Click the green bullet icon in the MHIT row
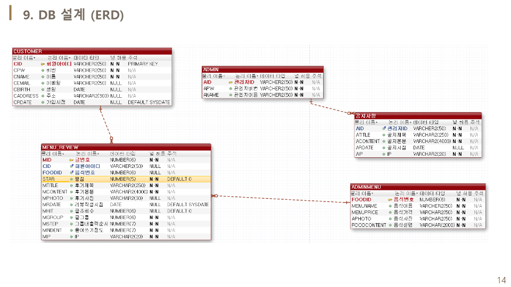The width and height of the screenshot is (511, 287). pos(71,211)
